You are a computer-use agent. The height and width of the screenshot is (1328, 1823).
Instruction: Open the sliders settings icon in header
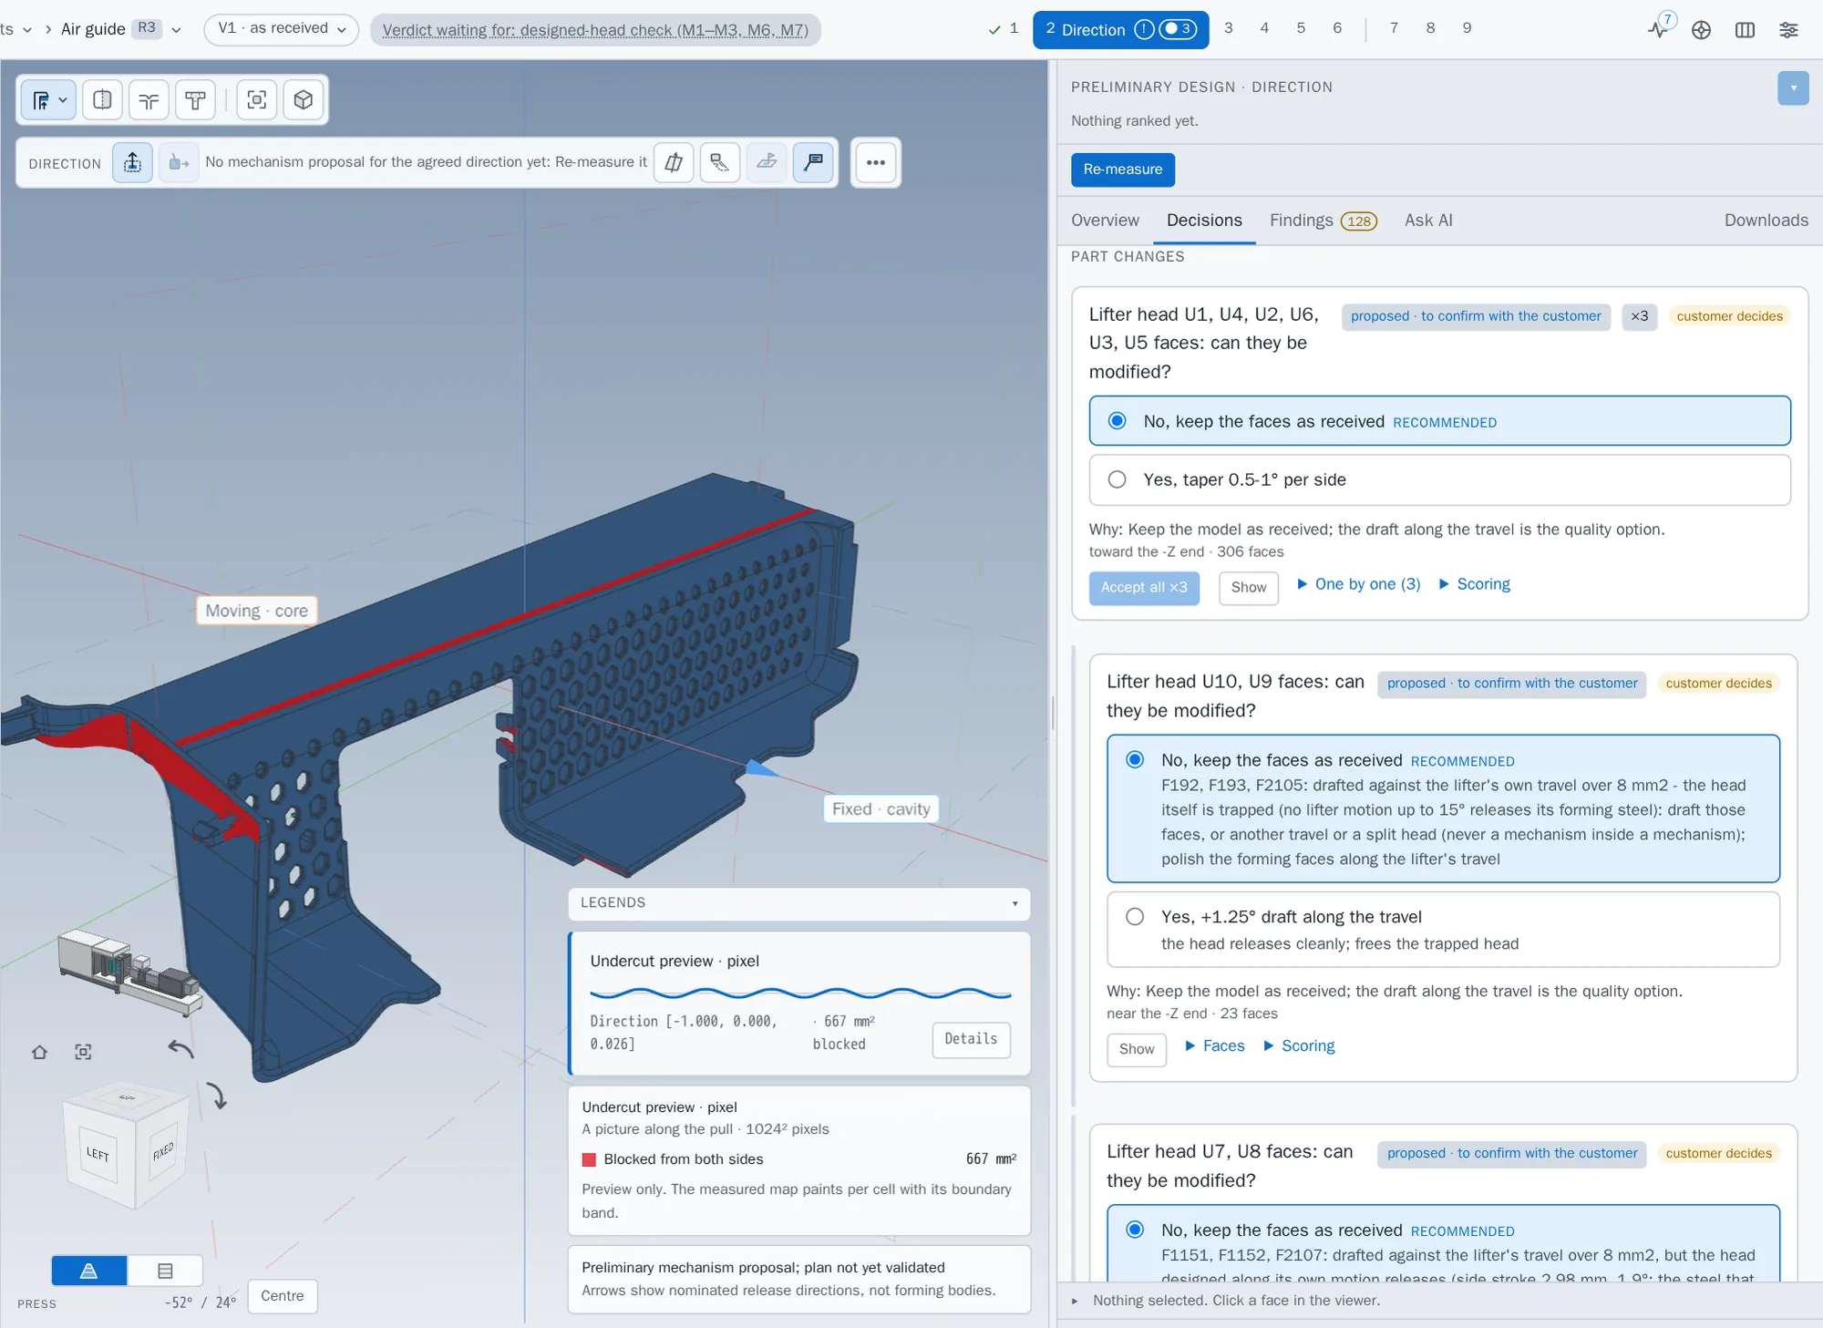[x=1788, y=29]
